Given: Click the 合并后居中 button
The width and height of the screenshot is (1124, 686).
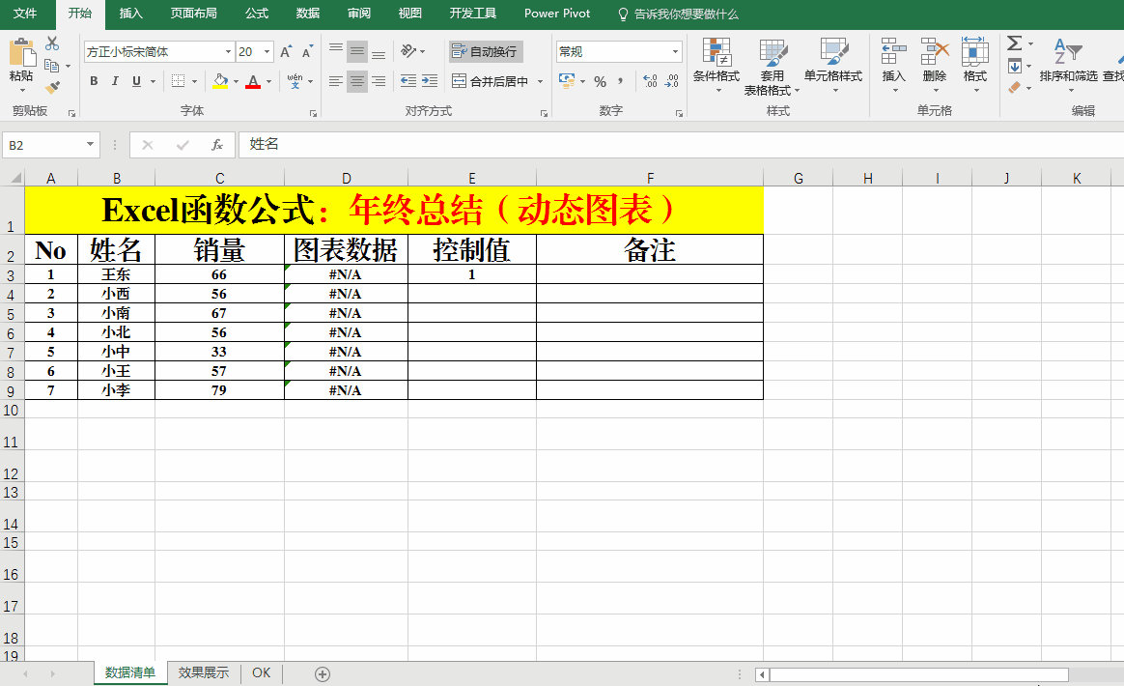Looking at the screenshot, I should (491, 81).
